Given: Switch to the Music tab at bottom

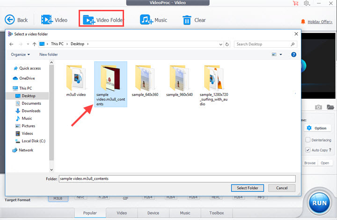Looking at the screenshot, I should pyautogui.click(x=185, y=213).
